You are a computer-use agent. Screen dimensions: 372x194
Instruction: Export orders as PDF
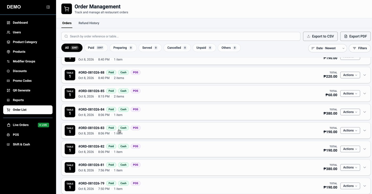point(355,36)
